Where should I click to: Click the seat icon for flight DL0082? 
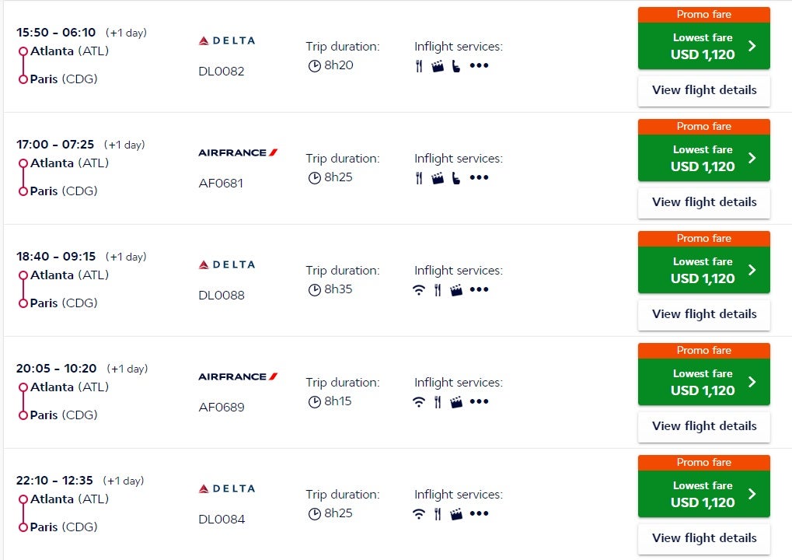[x=455, y=66]
